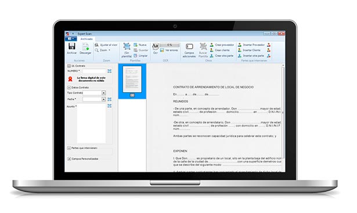Viewport: 357px width, 213px height.
Task: Click the 'REUNIDOS' text in the document
Action: point(181,101)
